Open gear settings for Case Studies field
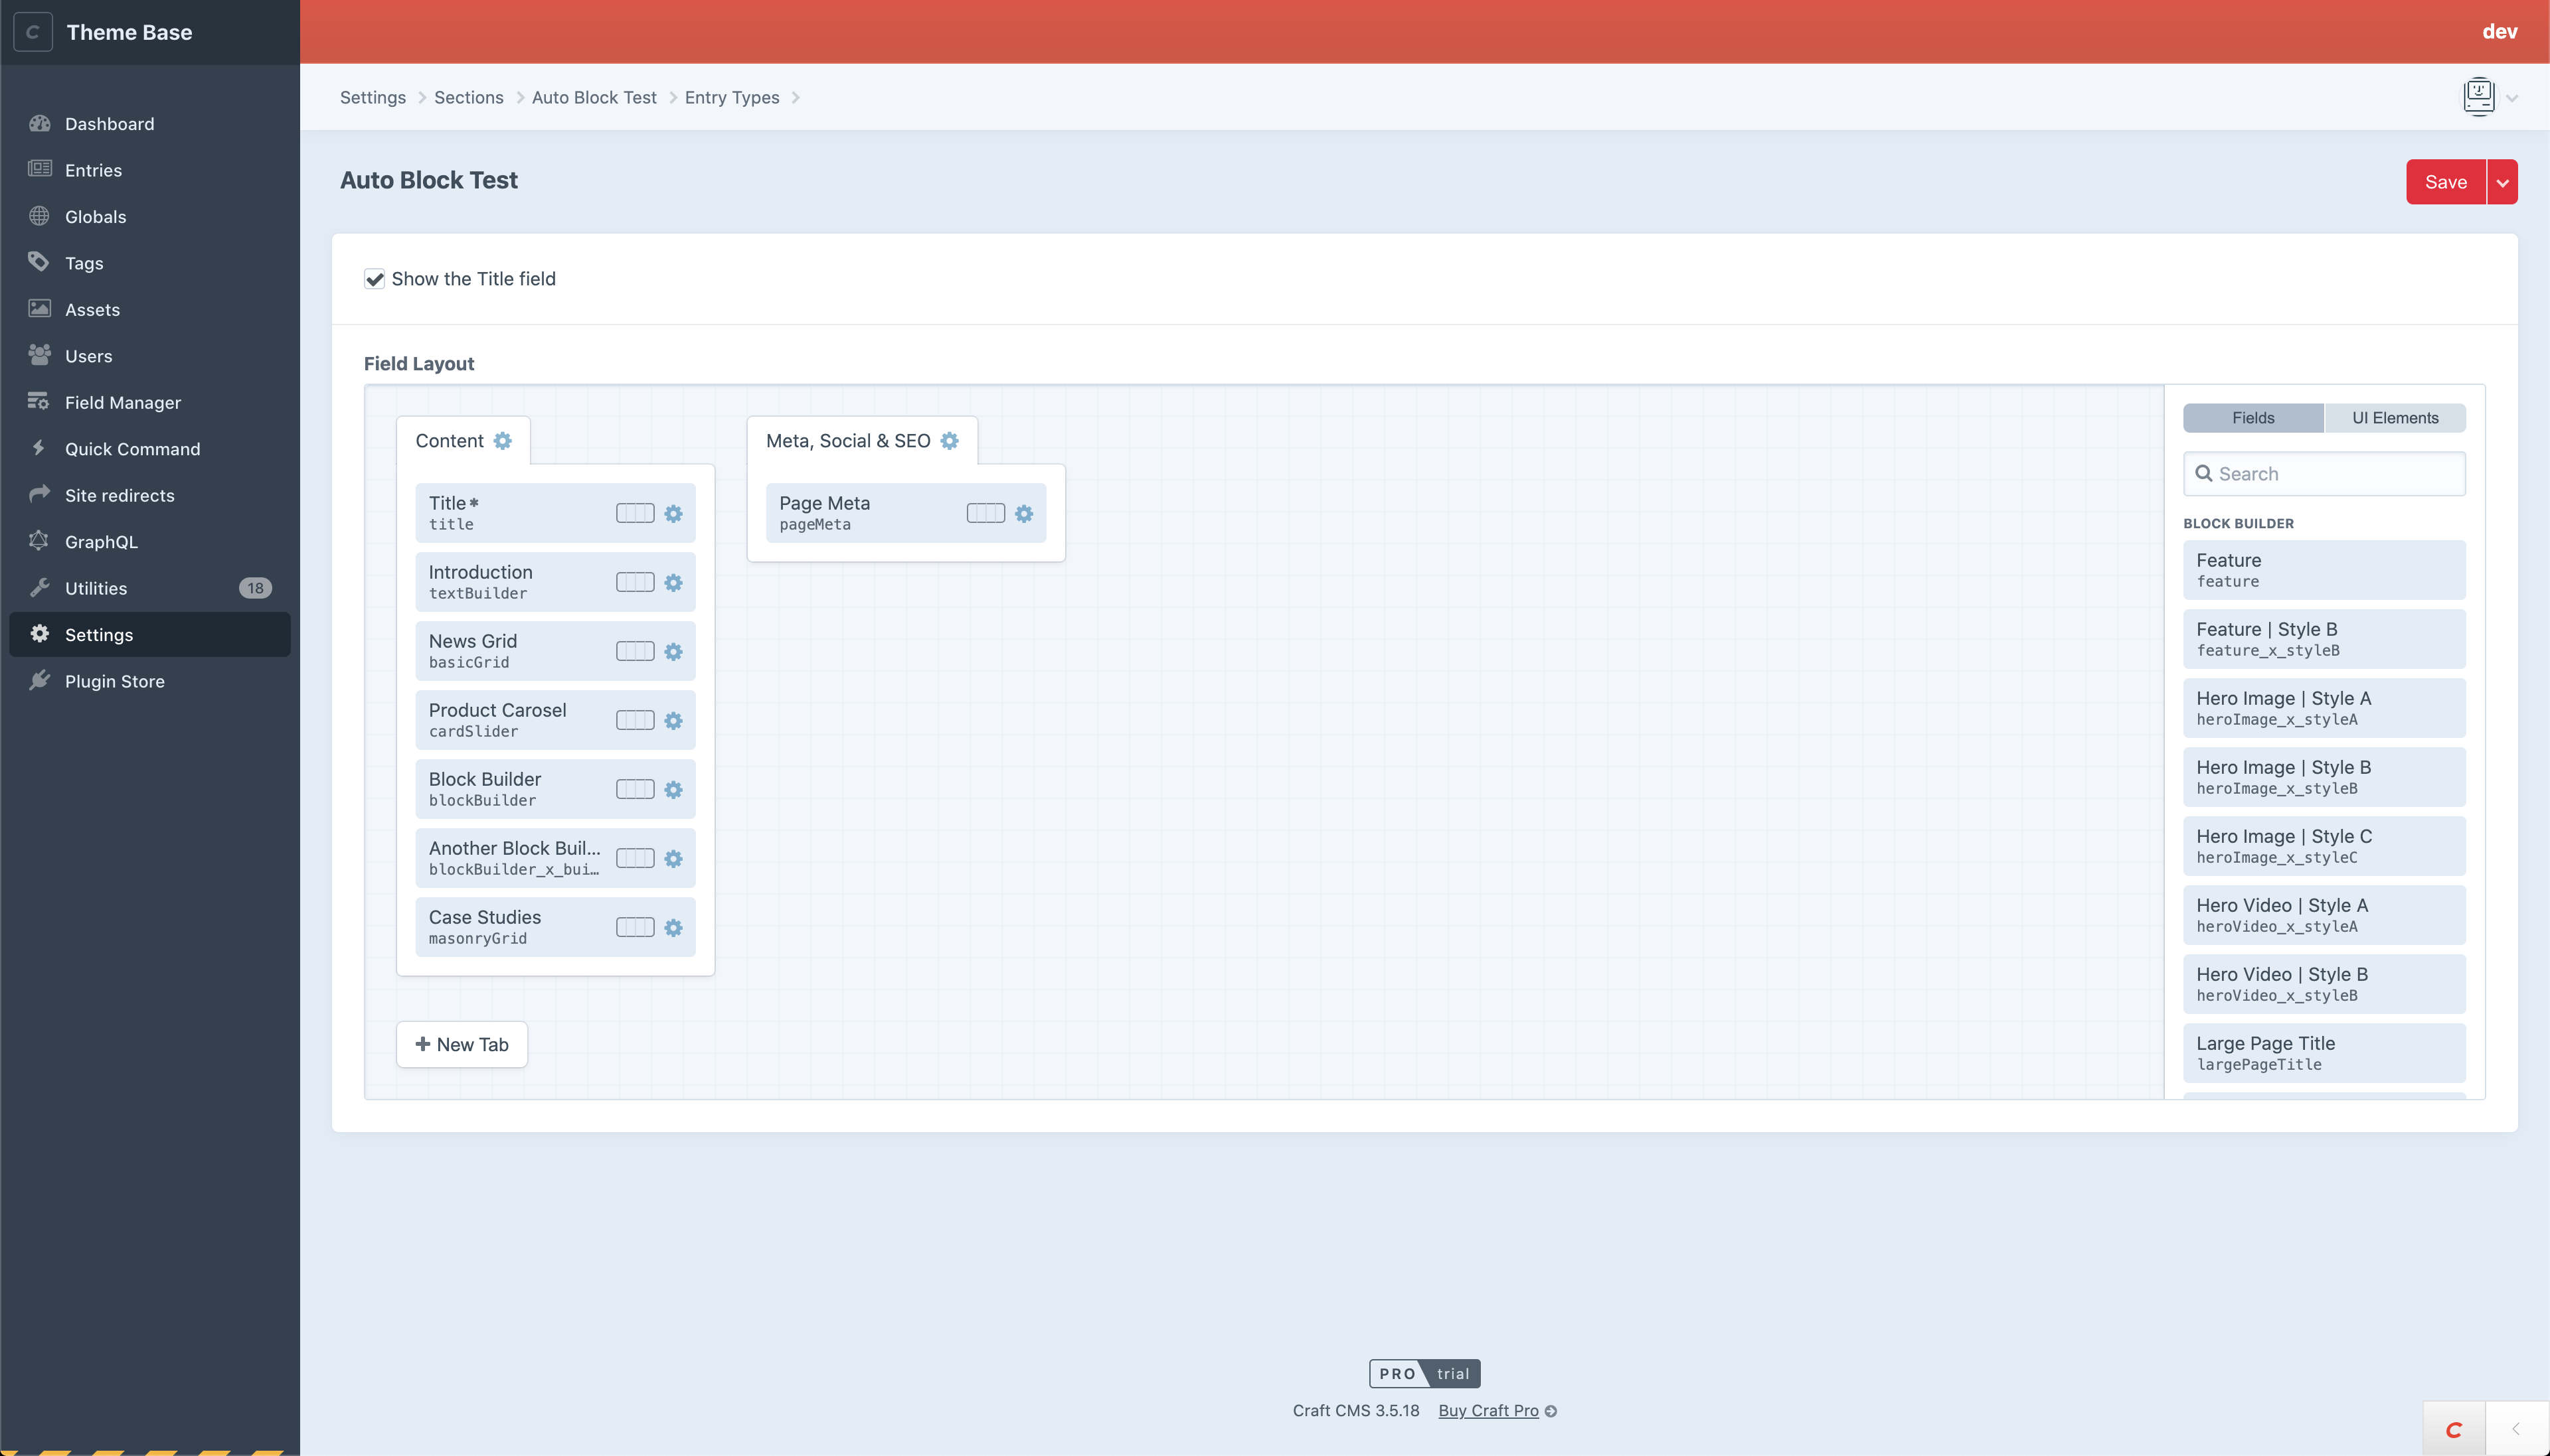This screenshot has width=2550, height=1456. point(673,928)
